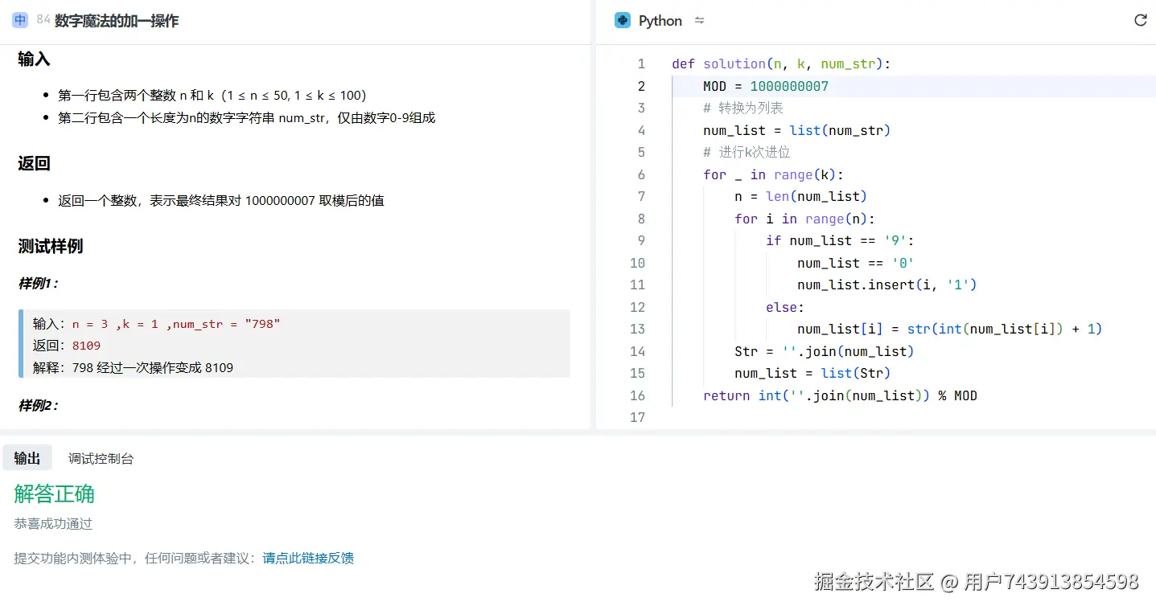Click the Python logo icon
The height and width of the screenshot is (610, 1156).
coord(623,20)
